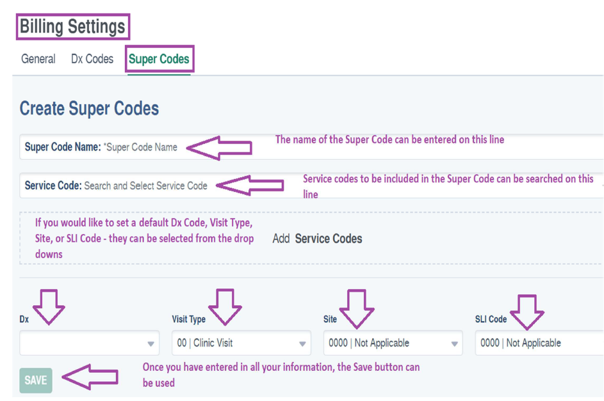This screenshot has width=604, height=401.
Task: Click the arrow pointing to Service Code
Action: tap(250, 185)
